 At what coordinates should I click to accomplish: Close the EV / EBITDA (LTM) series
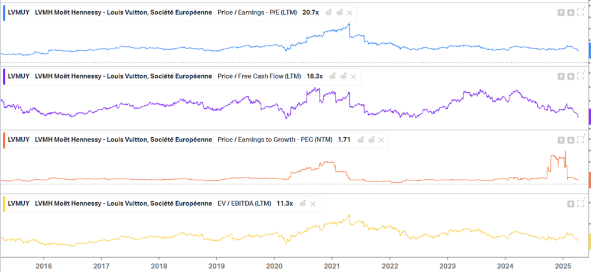pos(313,203)
